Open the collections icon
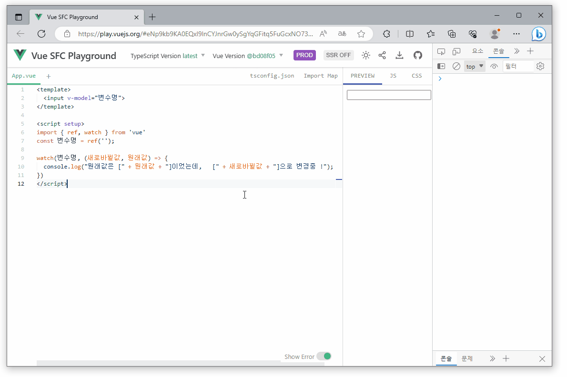Image resolution: width=567 pixels, height=377 pixels. point(452,34)
